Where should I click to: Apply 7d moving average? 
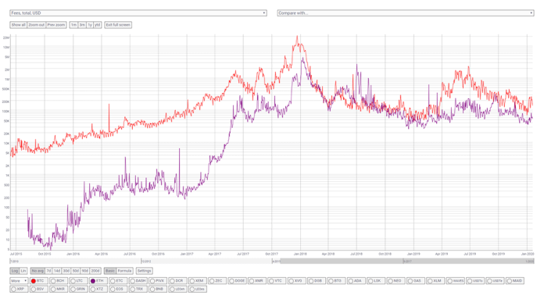click(x=48, y=271)
